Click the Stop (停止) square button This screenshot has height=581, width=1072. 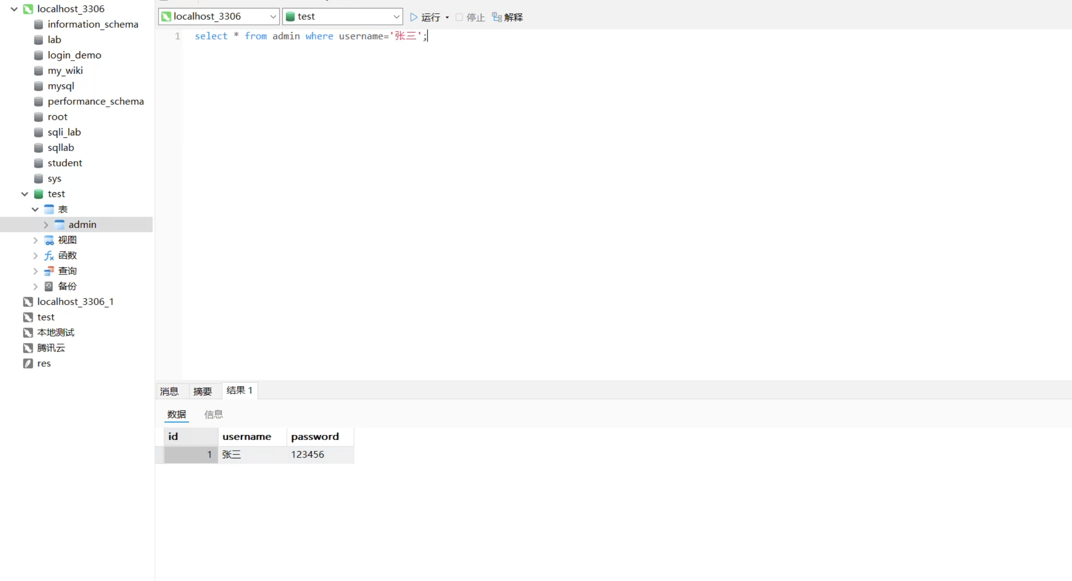(x=459, y=17)
